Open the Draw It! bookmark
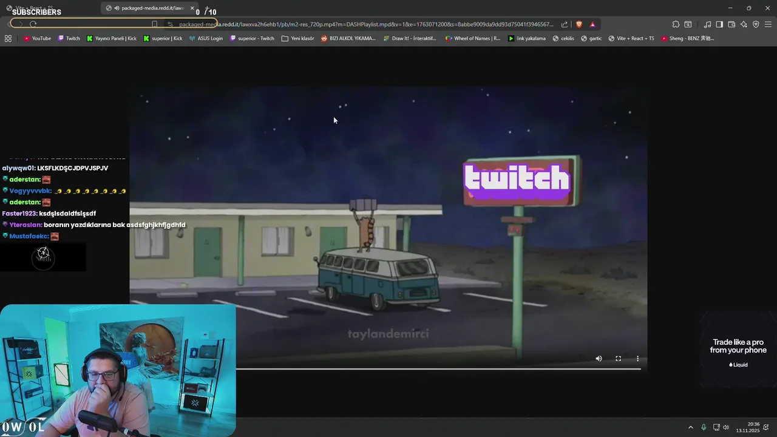This screenshot has height=437, width=777. (x=410, y=38)
